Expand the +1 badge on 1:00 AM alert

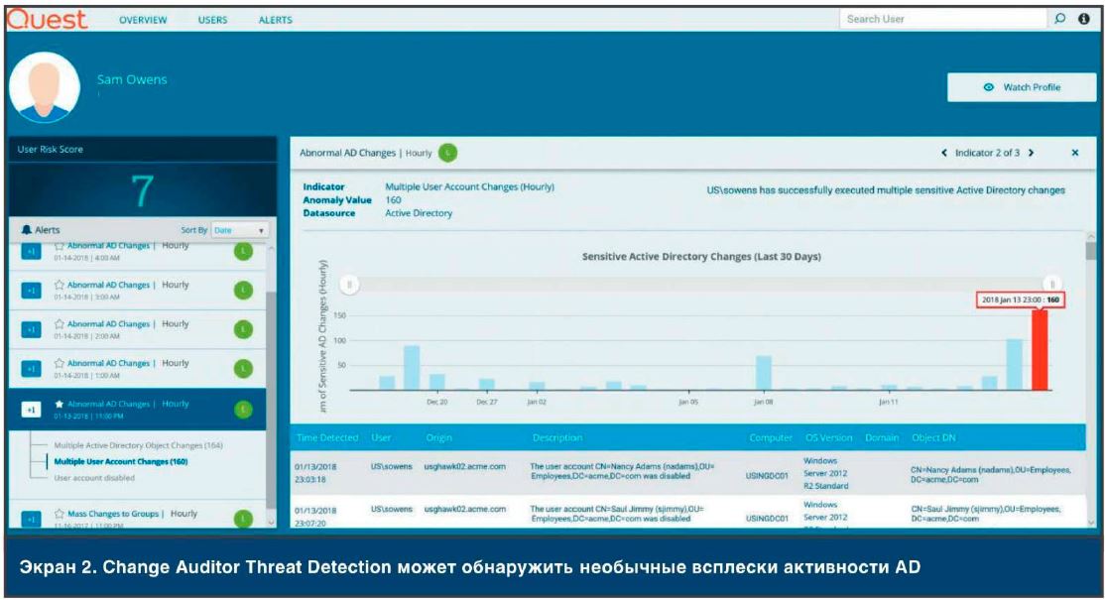click(31, 368)
